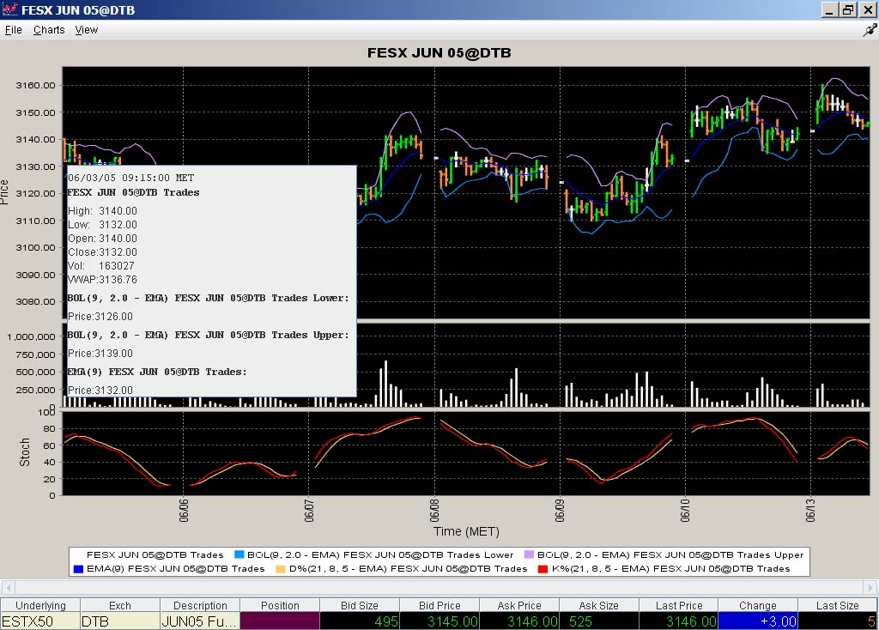Click the horizontal scrollbar's left arrow
This screenshot has width=879, height=630.
[9, 587]
